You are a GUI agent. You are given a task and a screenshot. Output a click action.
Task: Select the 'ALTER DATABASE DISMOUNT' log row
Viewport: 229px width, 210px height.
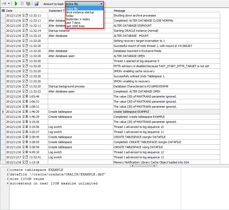point(133,26)
